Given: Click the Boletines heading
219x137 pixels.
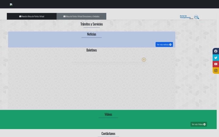Looking at the screenshot, I should pyautogui.click(x=92, y=50).
